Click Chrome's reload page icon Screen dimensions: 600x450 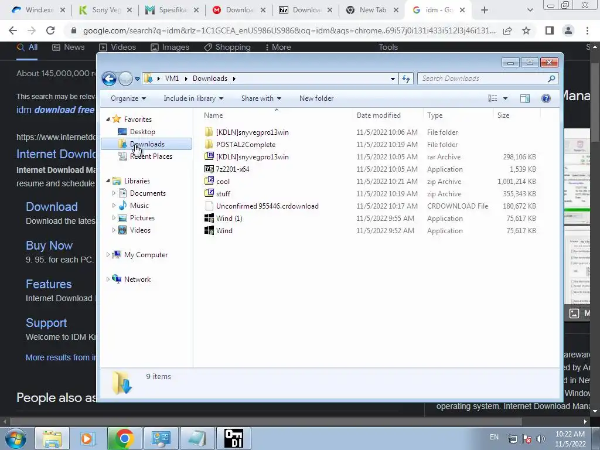point(50,30)
